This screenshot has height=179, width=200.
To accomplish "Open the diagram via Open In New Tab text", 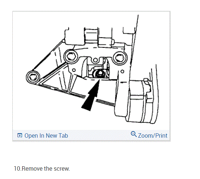I will point(46,136).
